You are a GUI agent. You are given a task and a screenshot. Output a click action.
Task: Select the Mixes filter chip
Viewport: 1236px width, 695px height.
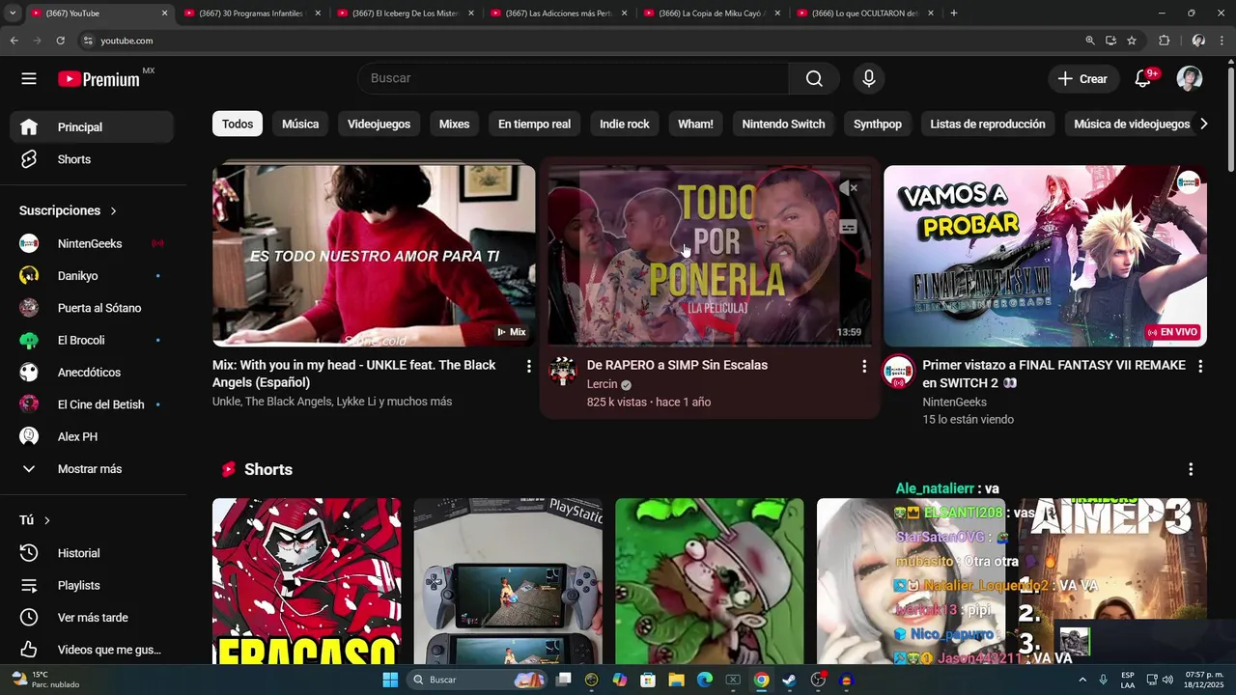[454, 124]
